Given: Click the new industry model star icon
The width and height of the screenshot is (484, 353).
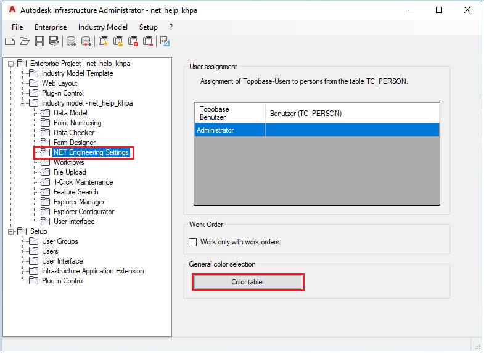Looking at the screenshot, I should 104,41.
